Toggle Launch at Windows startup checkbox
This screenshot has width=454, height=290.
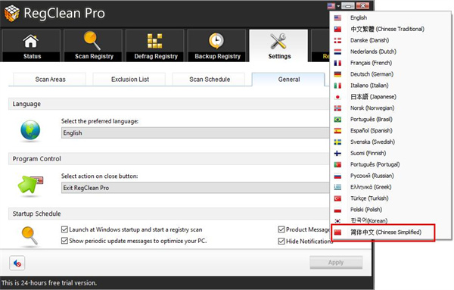(x=64, y=229)
